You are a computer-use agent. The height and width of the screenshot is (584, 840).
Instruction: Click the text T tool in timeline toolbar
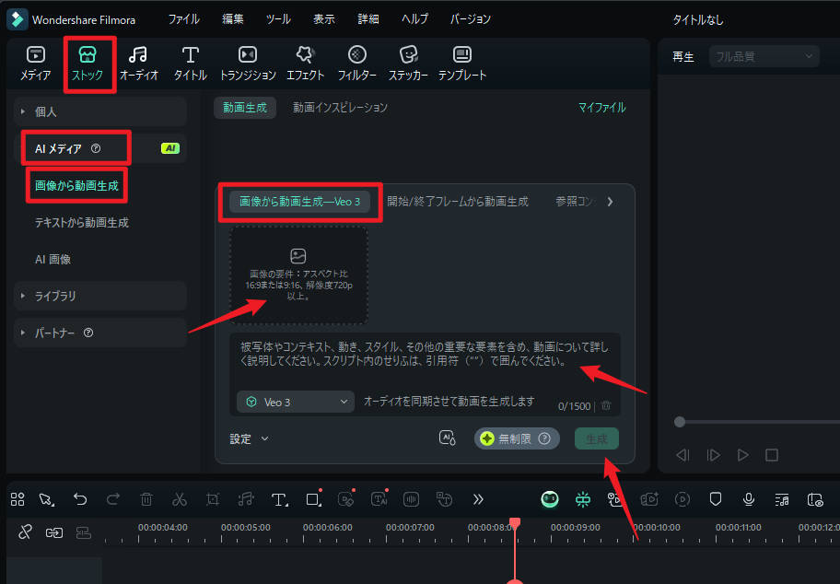[x=279, y=500]
